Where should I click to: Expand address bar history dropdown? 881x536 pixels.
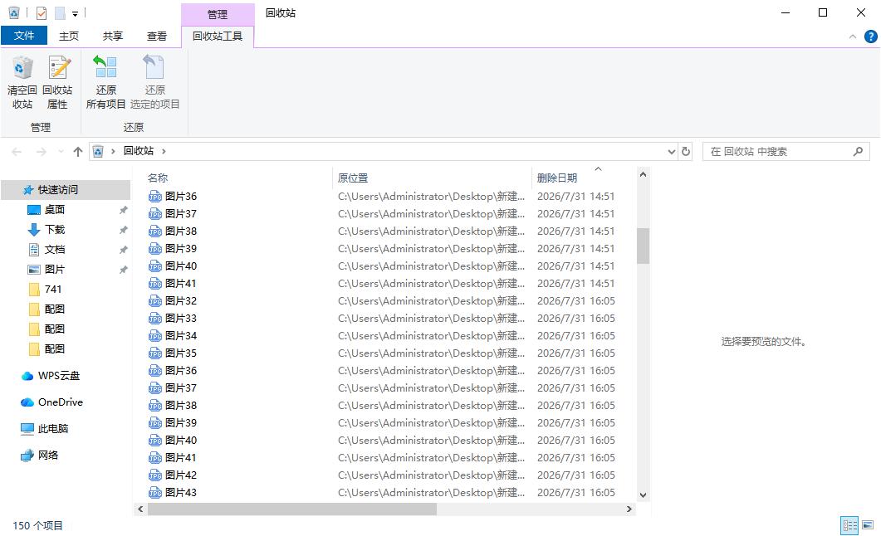672,152
